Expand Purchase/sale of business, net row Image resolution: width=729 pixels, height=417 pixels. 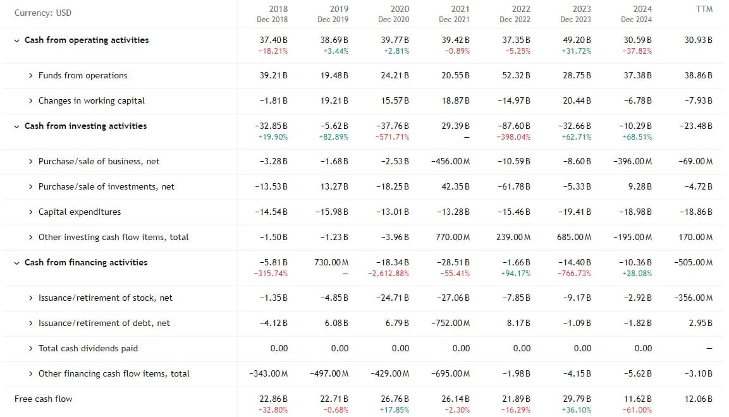(x=31, y=162)
